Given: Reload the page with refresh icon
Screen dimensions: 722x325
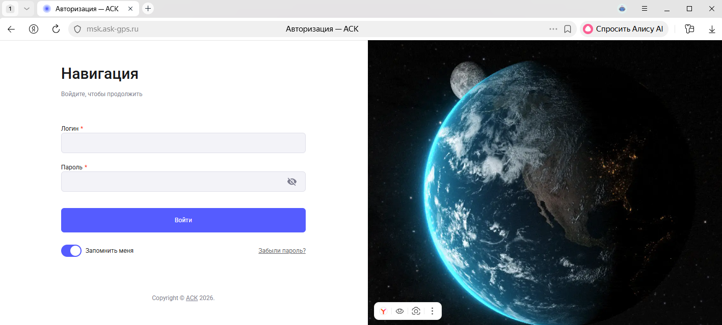Looking at the screenshot, I should click(56, 29).
